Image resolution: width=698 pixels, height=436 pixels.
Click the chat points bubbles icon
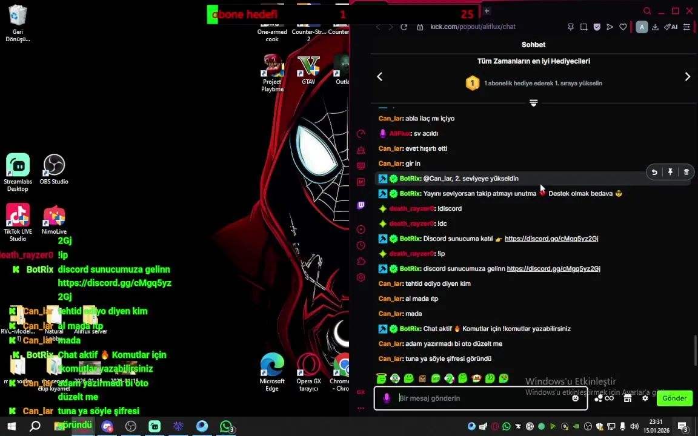click(599, 398)
